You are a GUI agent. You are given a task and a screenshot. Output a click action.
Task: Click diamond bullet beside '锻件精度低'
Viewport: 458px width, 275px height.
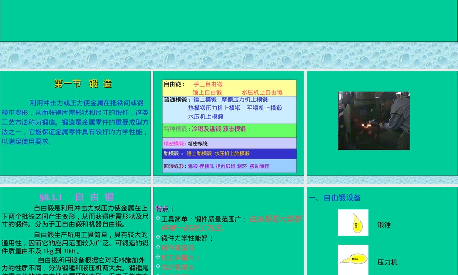[158, 247]
